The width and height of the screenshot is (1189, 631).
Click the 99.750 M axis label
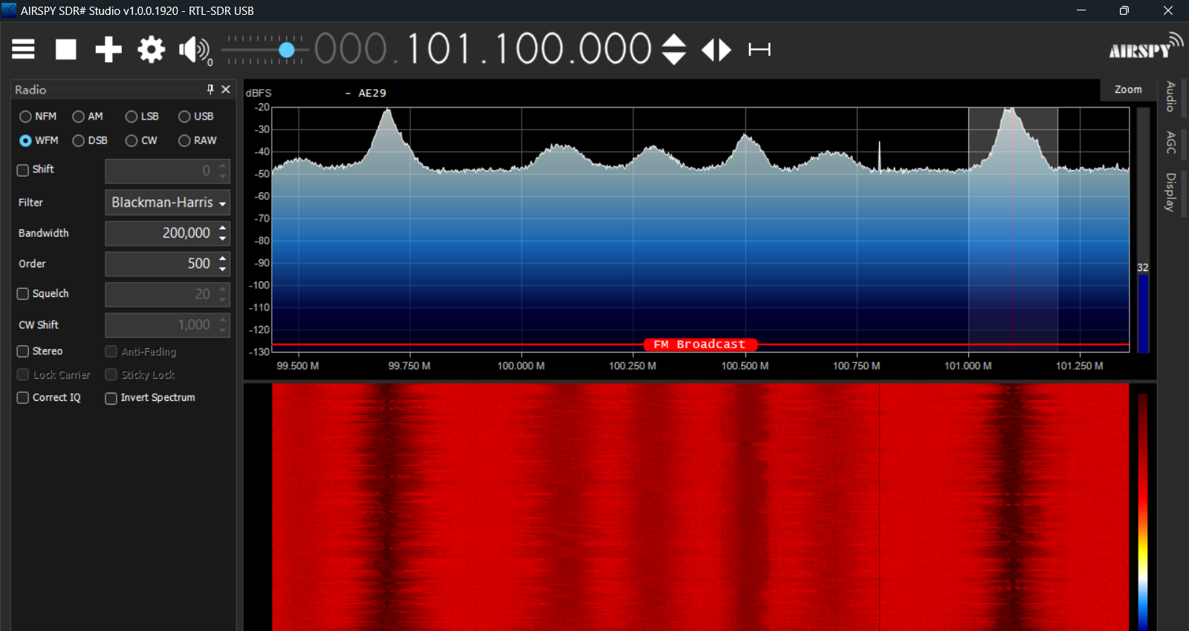coord(409,366)
